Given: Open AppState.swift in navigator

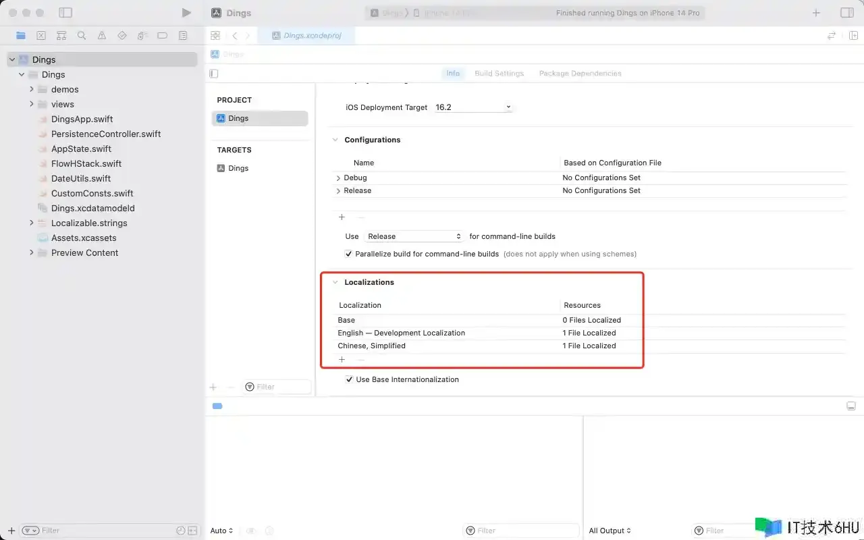Looking at the screenshot, I should tap(81, 148).
